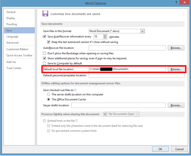This screenshot has width=191, height=156.
Task: Select server drafts location radio option
Action: 48,94
